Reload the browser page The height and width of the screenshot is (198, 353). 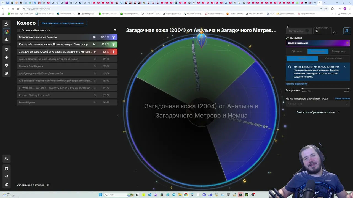[13, 9]
